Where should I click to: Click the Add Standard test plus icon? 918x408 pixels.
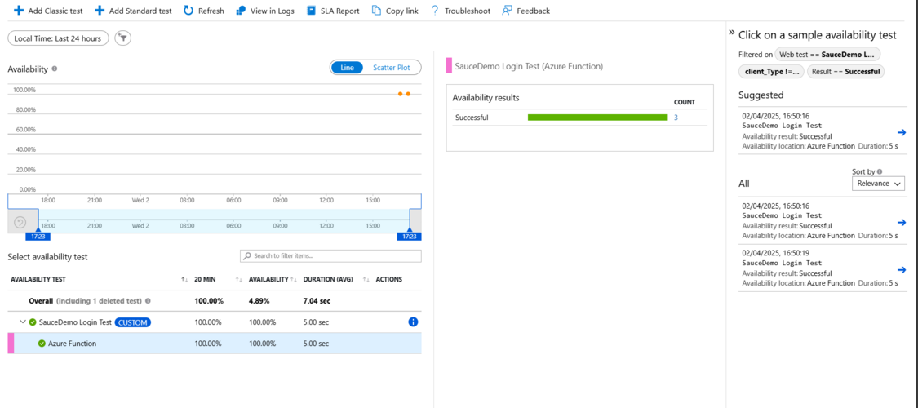pos(100,11)
